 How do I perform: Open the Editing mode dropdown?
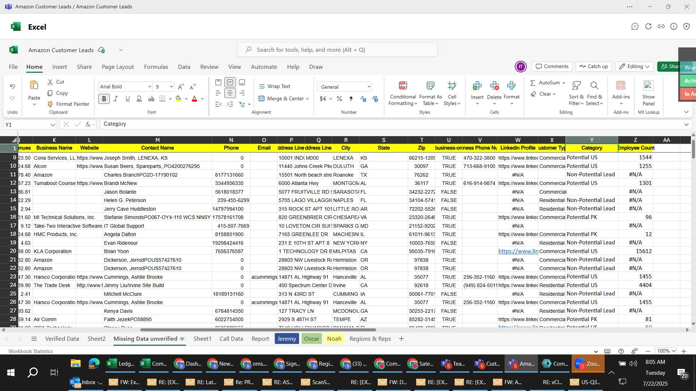tap(634, 67)
